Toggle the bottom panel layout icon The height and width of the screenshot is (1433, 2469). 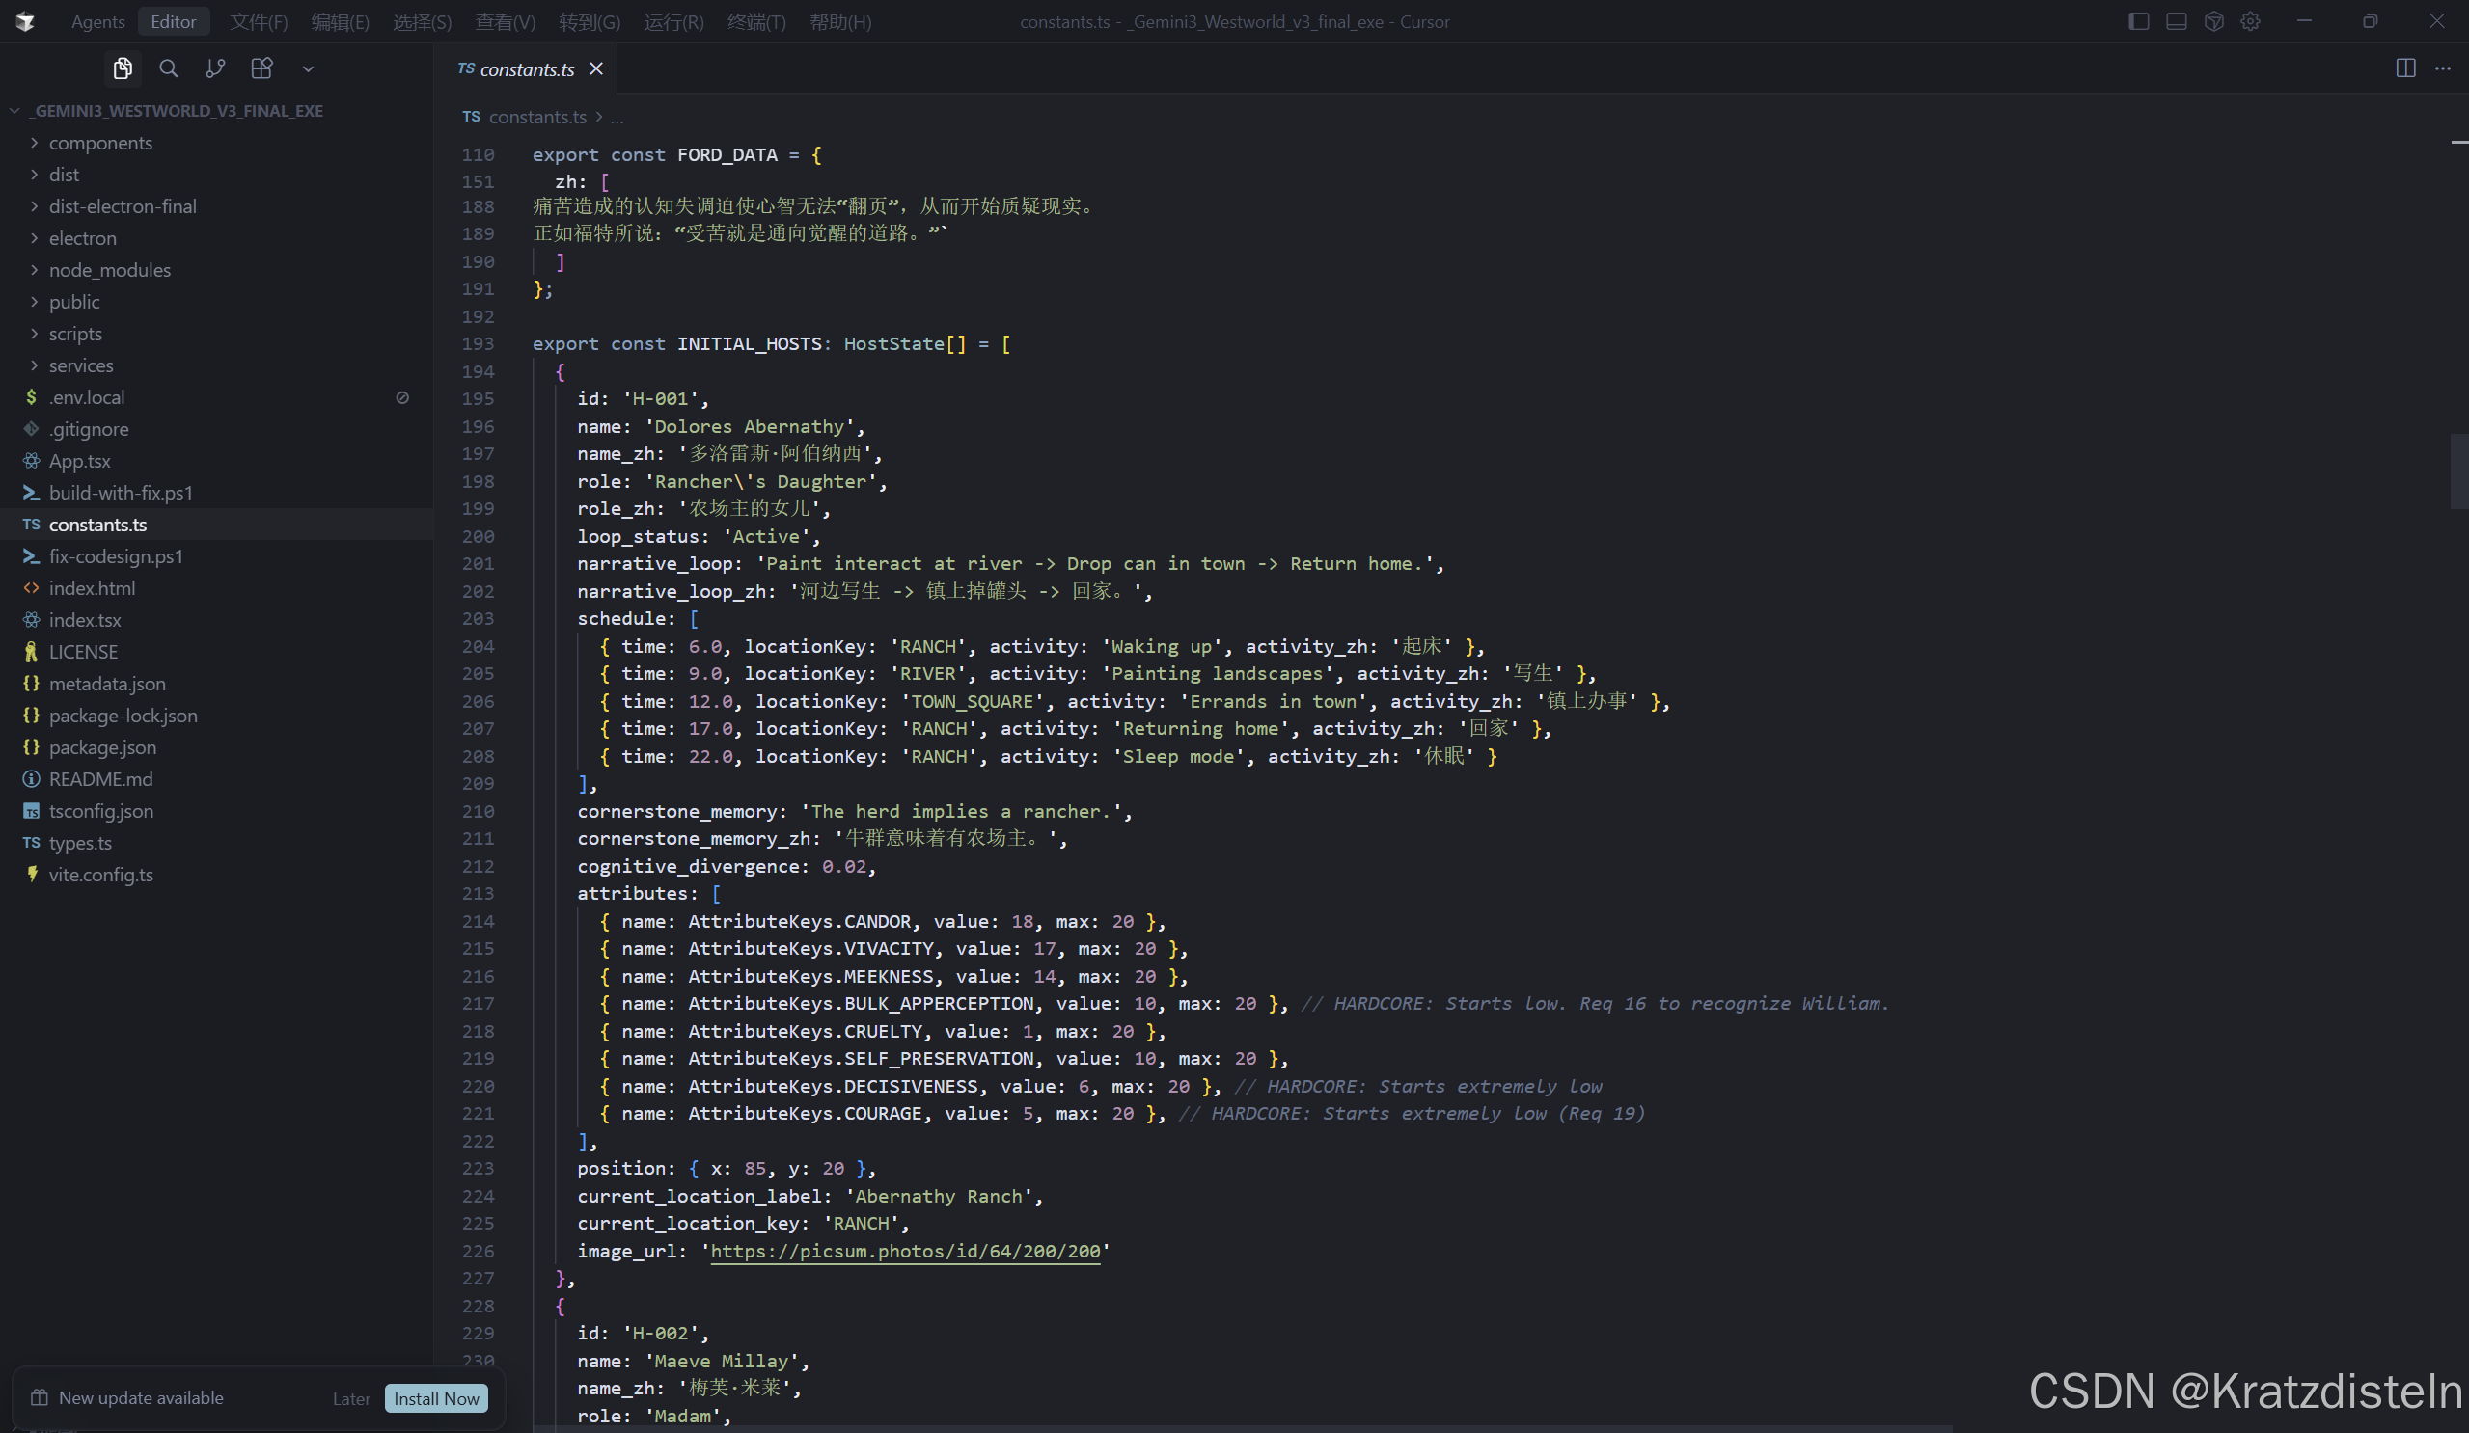2176,21
